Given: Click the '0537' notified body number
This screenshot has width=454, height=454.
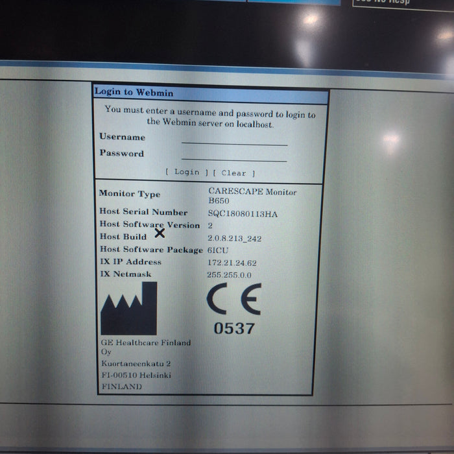Looking at the screenshot, I should coord(234,329).
